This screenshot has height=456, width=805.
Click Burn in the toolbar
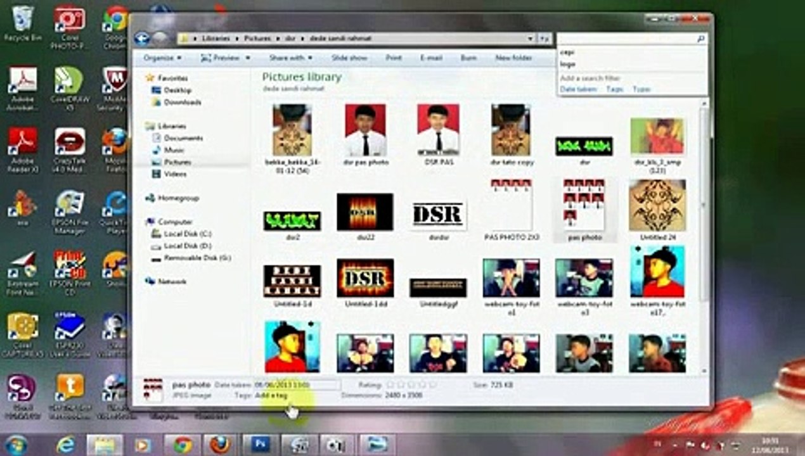[x=468, y=58]
